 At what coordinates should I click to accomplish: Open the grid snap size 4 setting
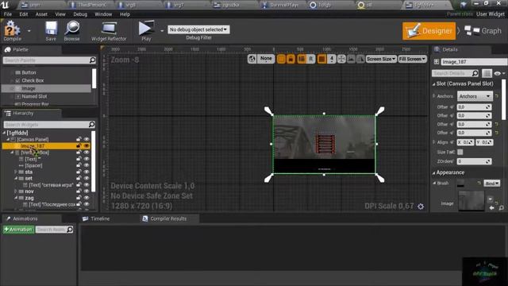pyautogui.click(x=332, y=59)
